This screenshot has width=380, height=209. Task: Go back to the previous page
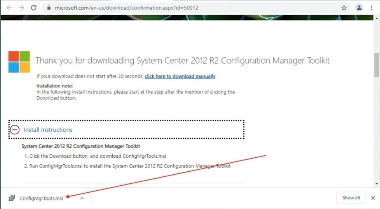click(9, 8)
